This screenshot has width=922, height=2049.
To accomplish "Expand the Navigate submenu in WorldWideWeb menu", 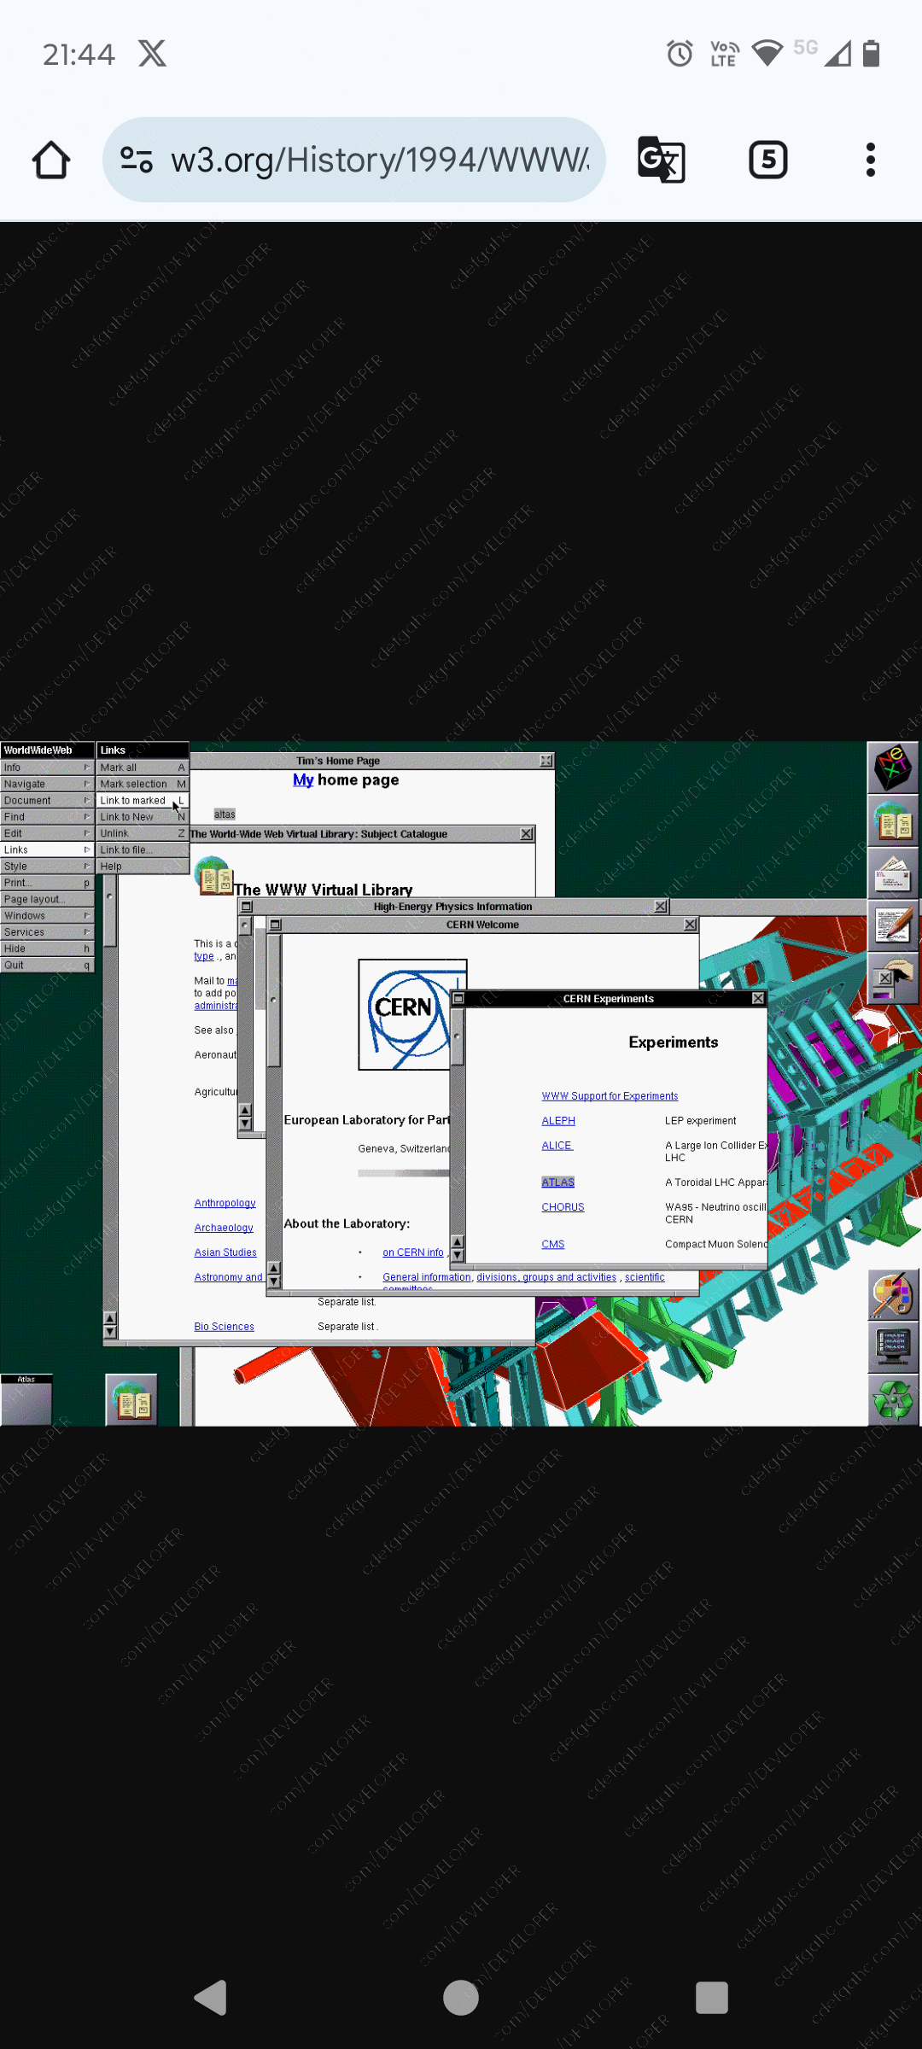I will (47, 784).
